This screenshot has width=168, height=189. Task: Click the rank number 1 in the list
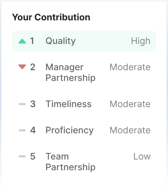[x=32, y=41]
